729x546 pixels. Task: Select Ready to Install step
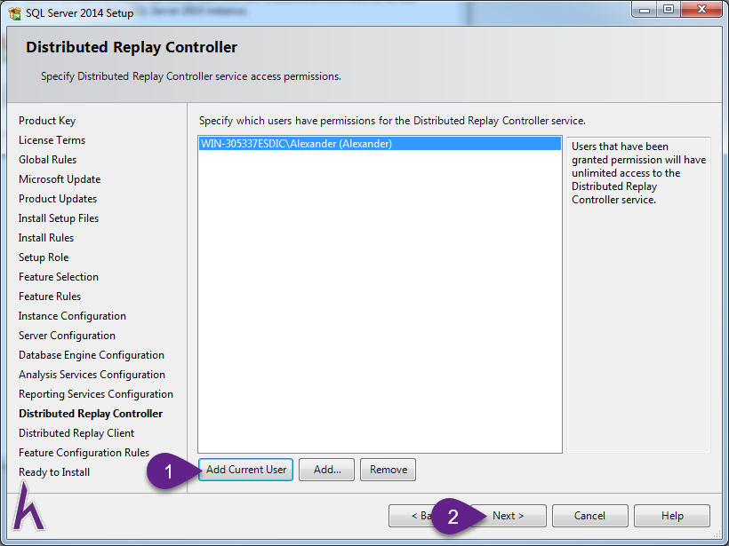click(54, 472)
